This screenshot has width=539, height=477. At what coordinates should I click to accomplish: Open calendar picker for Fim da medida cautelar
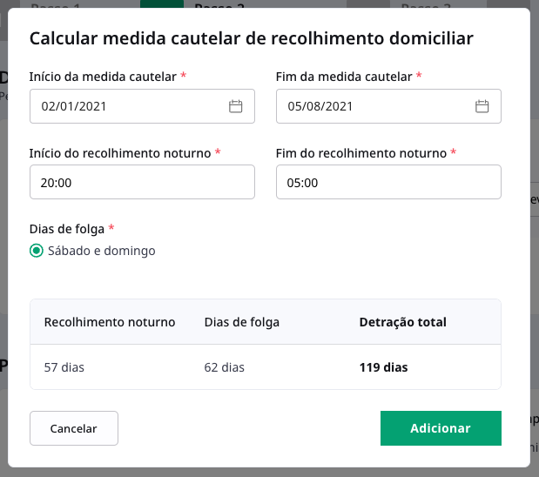tap(482, 106)
